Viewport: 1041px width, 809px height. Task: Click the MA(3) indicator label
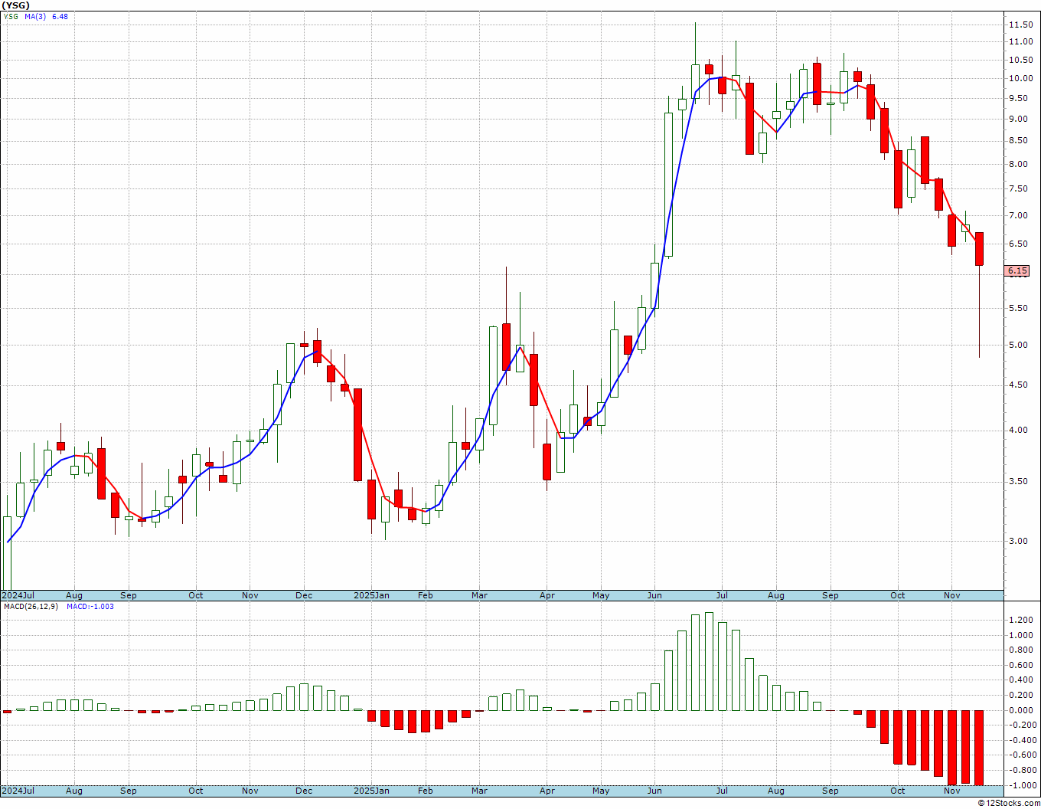[x=35, y=16]
